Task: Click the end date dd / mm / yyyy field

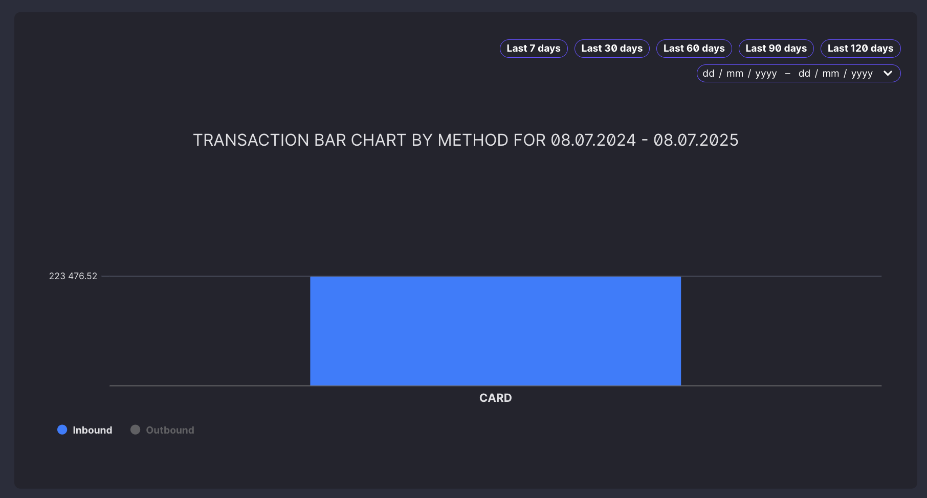Action: tap(835, 74)
